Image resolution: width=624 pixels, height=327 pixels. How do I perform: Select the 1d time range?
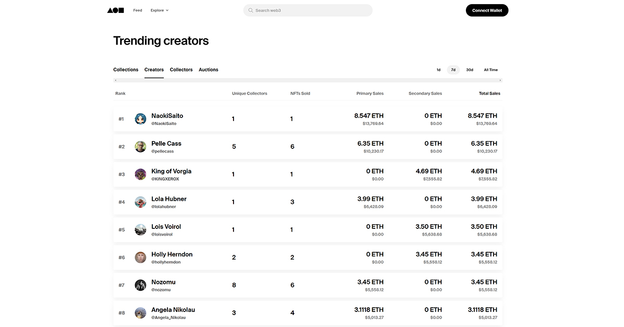(438, 70)
